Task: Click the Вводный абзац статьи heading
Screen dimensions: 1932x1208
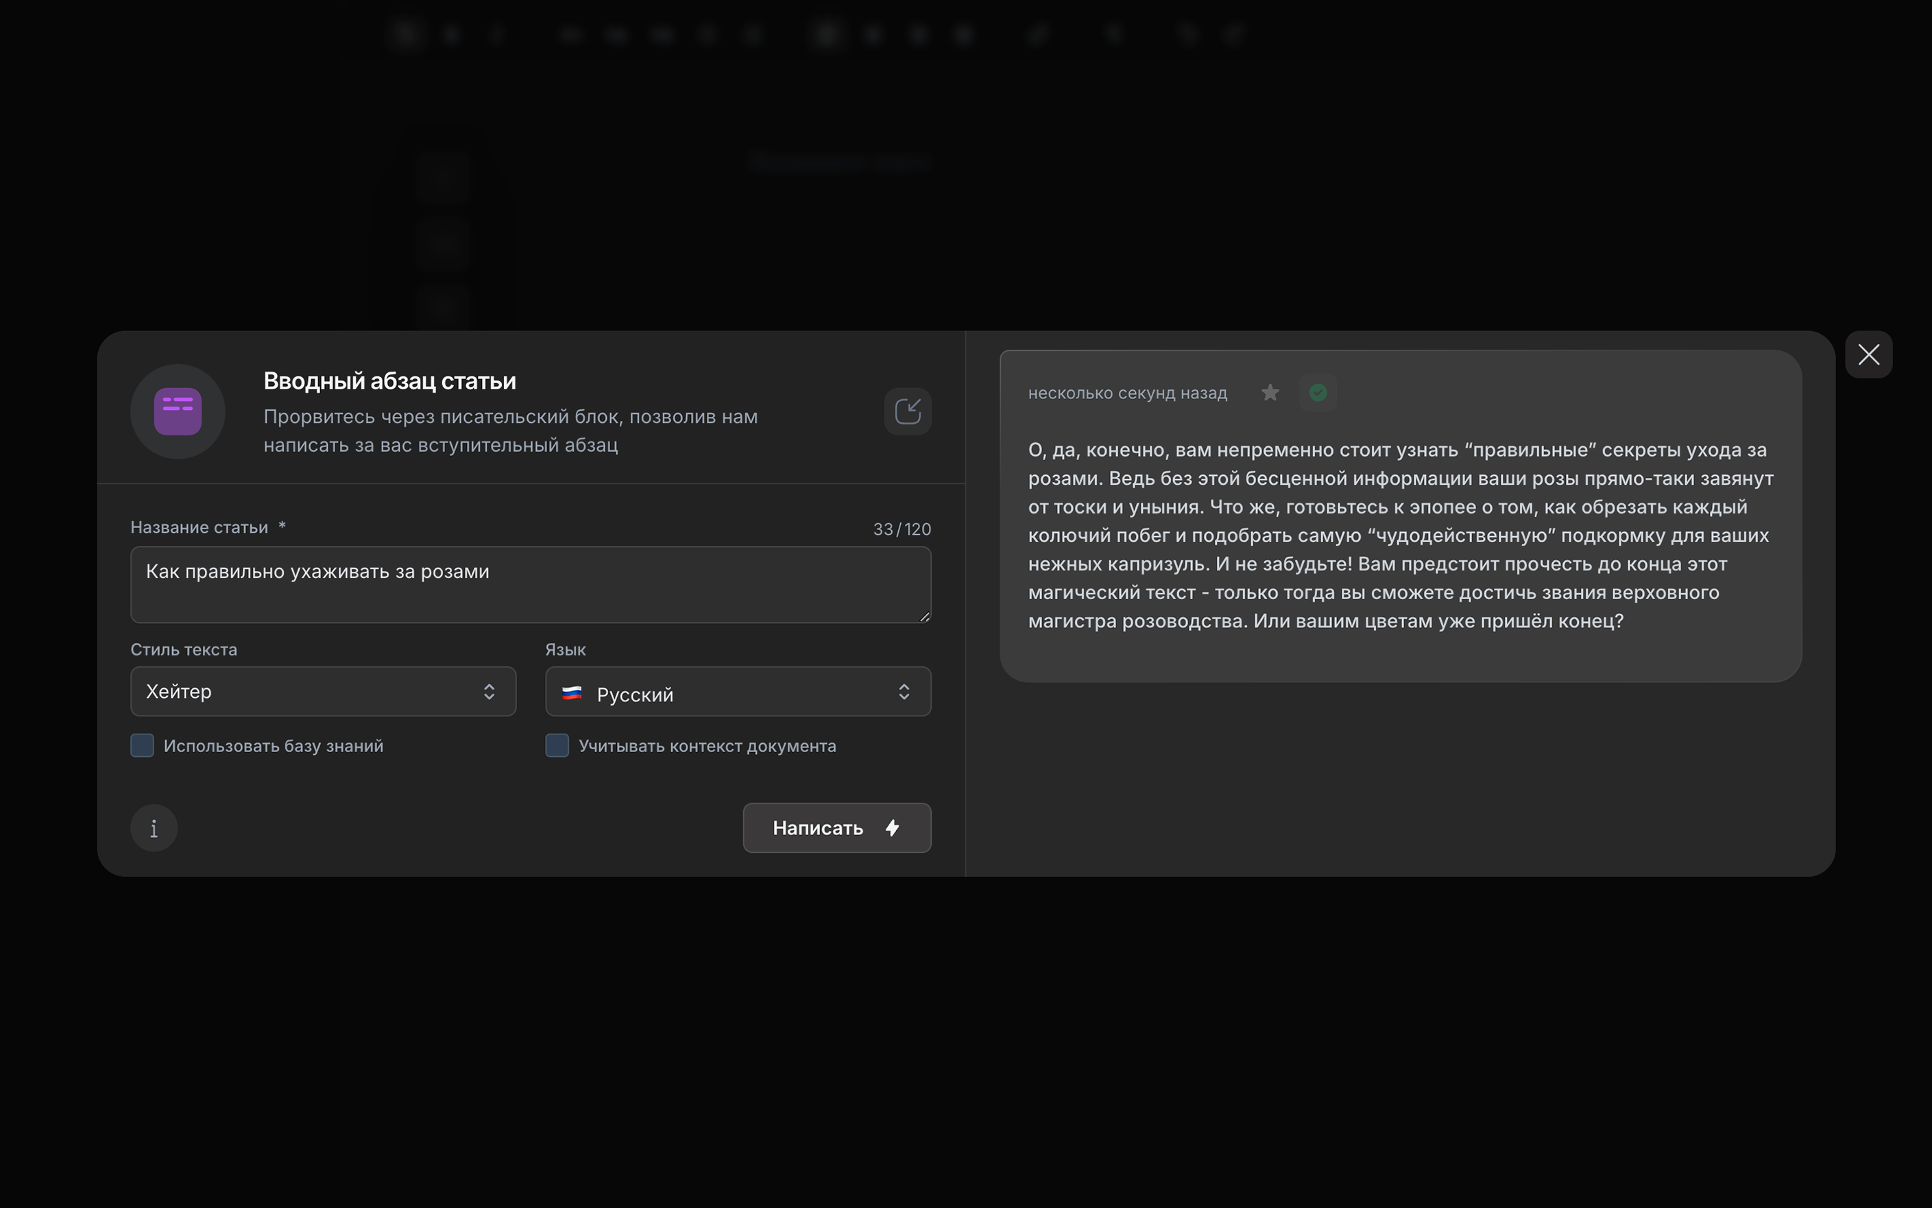Action: click(390, 381)
